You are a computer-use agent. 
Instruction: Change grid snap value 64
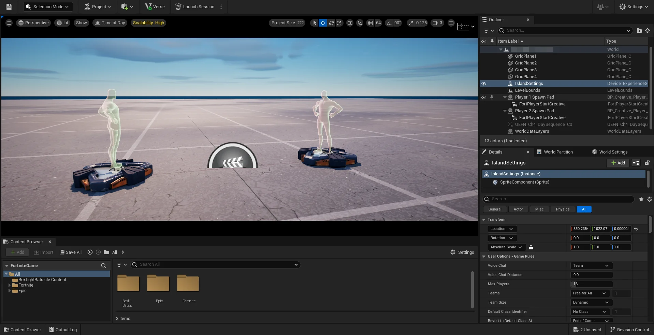[x=378, y=23]
